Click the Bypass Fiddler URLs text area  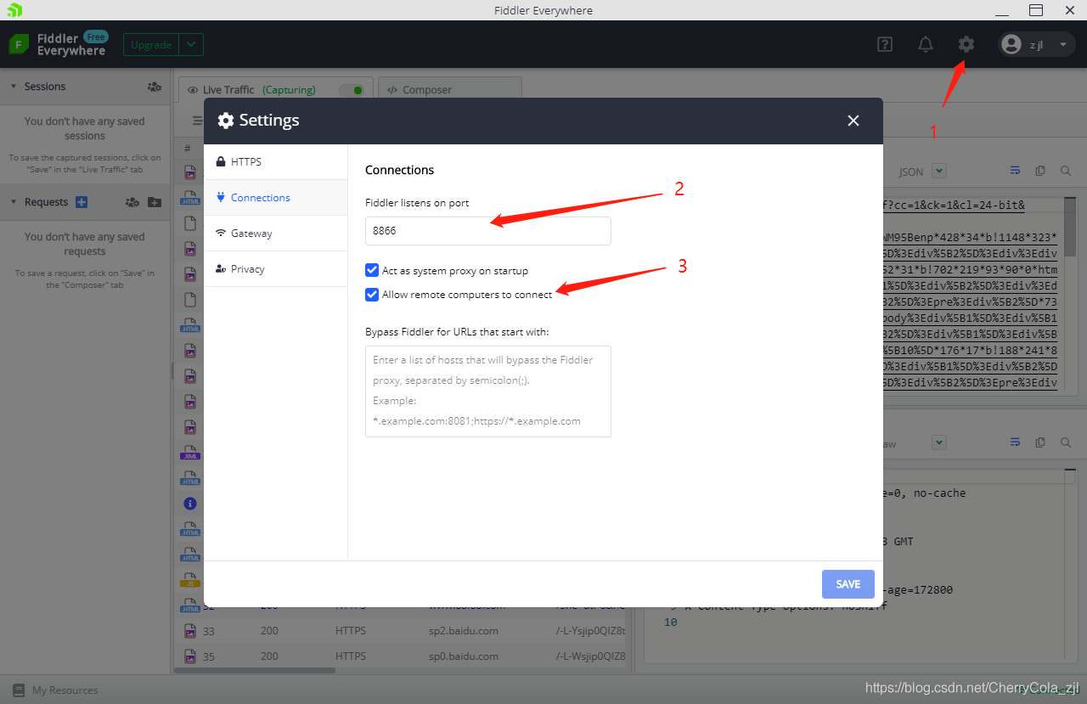(488, 391)
